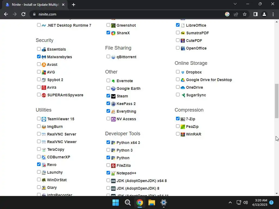Click the SUPERAntiSpyware icon
This screenshot has height=209, width=279.
(x=44, y=95)
